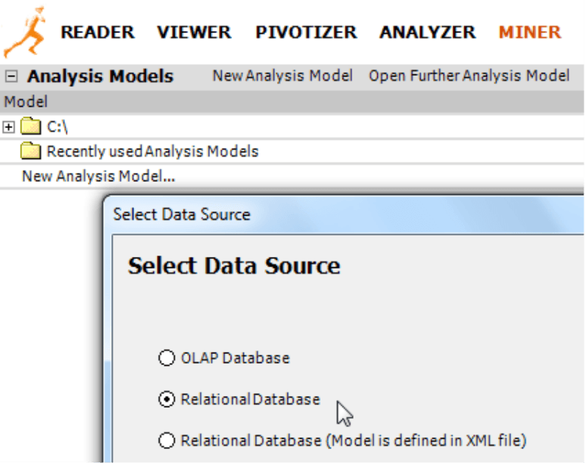
Task: Collapse the Analysis Models section
Action: pyautogui.click(x=11, y=77)
